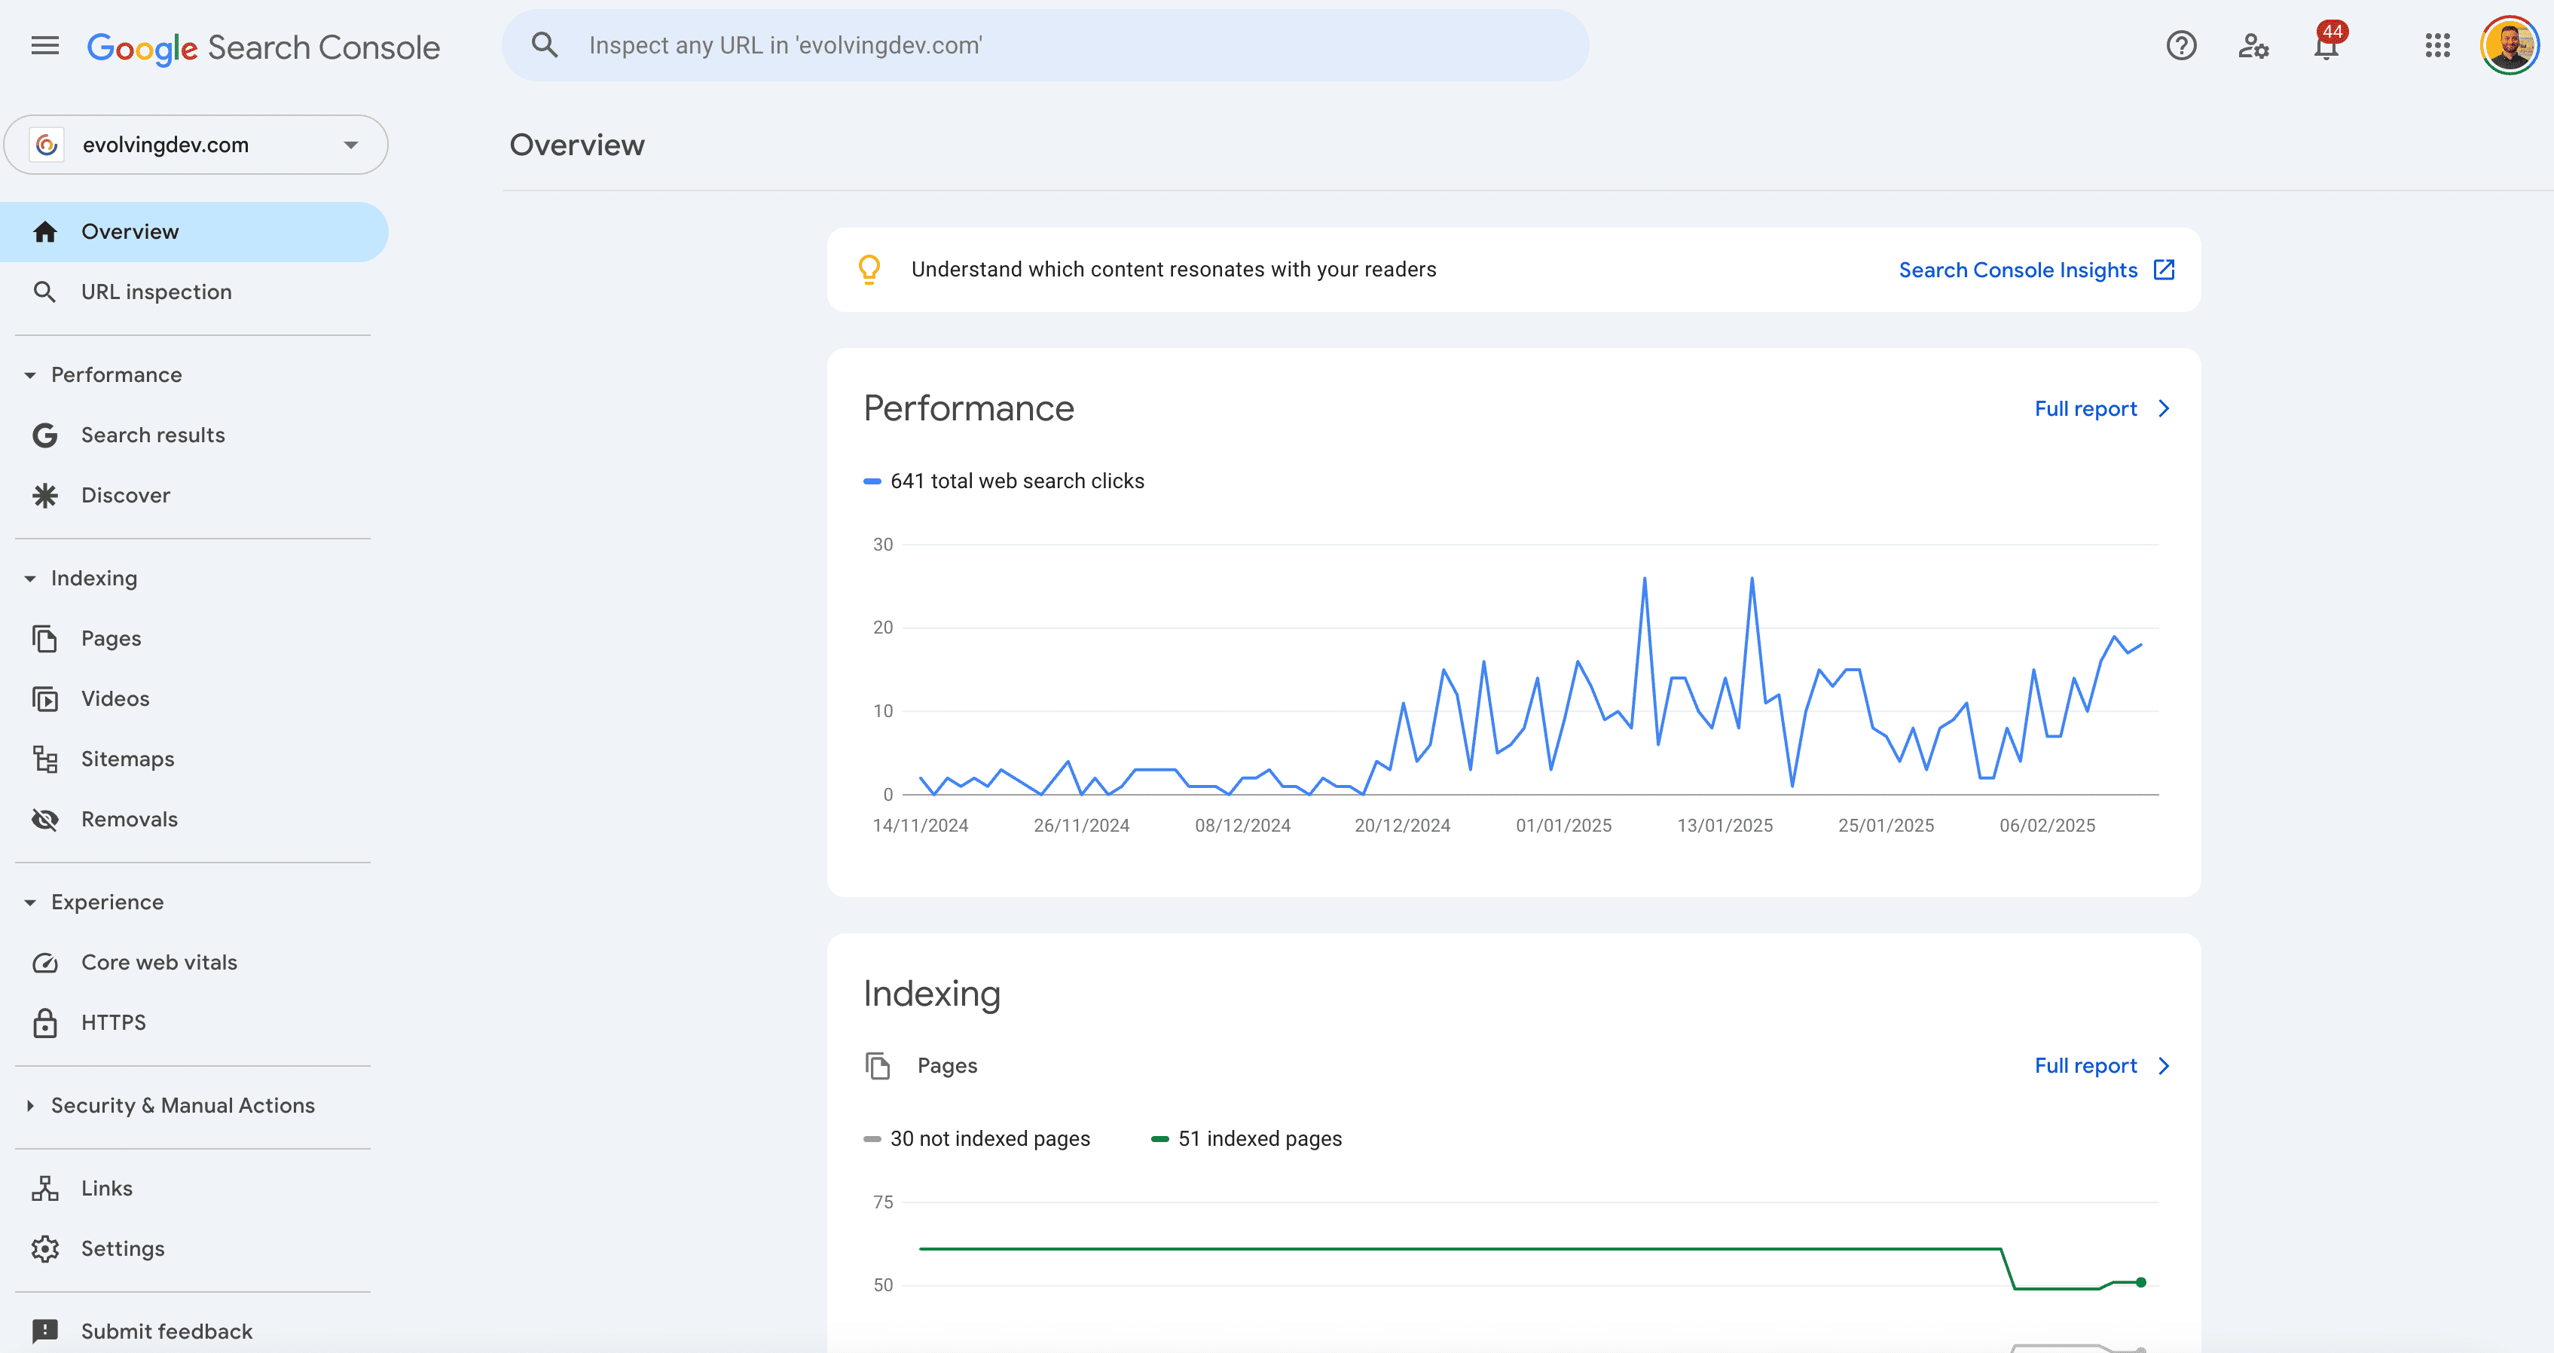This screenshot has height=1353, width=2554.
Task: Open the account profile avatar
Action: click(x=2510, y=46)
